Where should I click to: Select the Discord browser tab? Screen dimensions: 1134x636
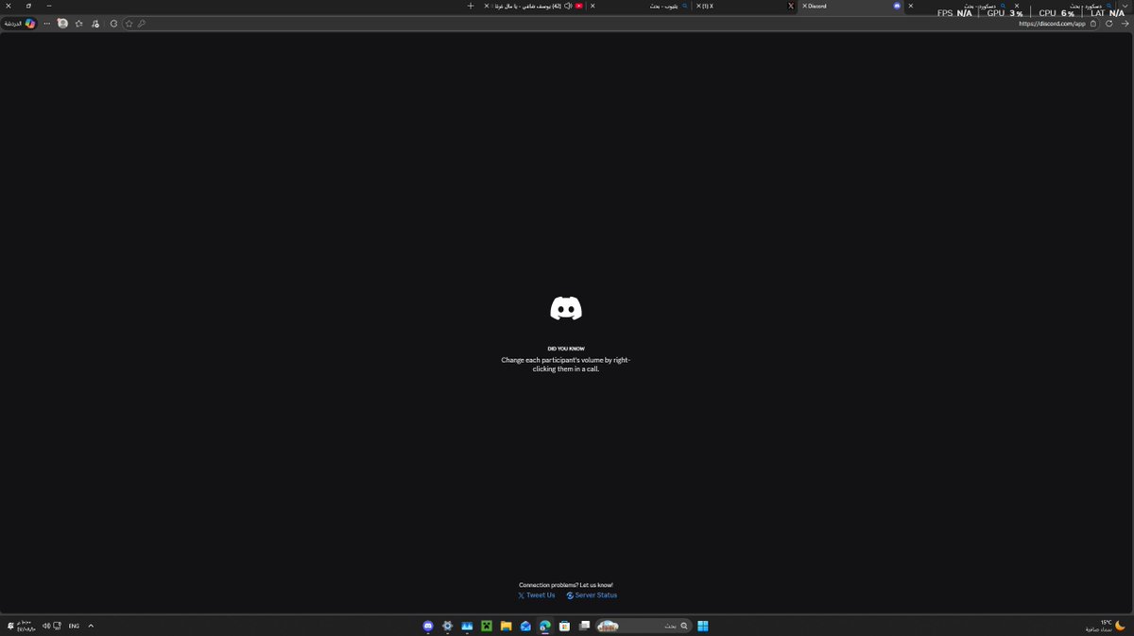click(850, 6)
